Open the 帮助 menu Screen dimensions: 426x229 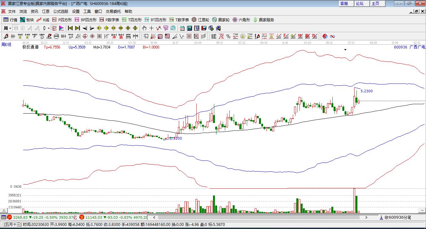(x=128, y=12)
